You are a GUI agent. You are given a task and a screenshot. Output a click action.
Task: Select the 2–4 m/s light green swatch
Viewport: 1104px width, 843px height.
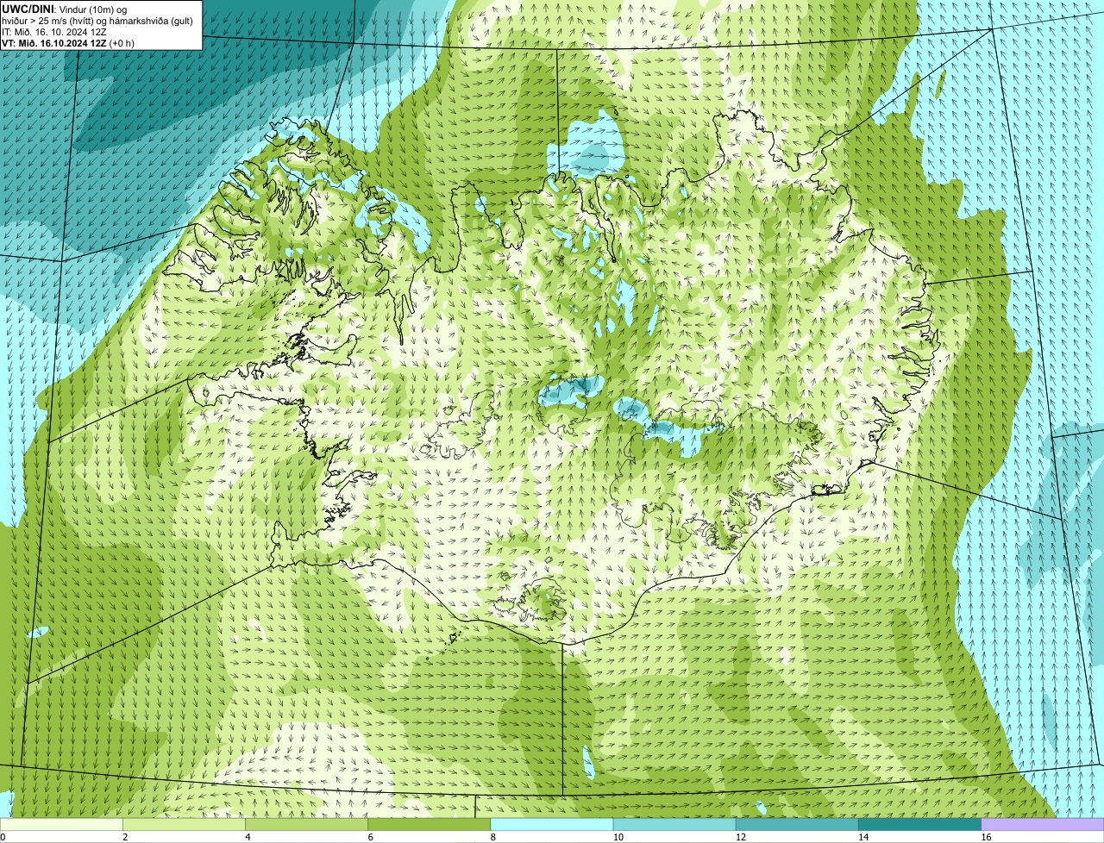coord(184,825)
